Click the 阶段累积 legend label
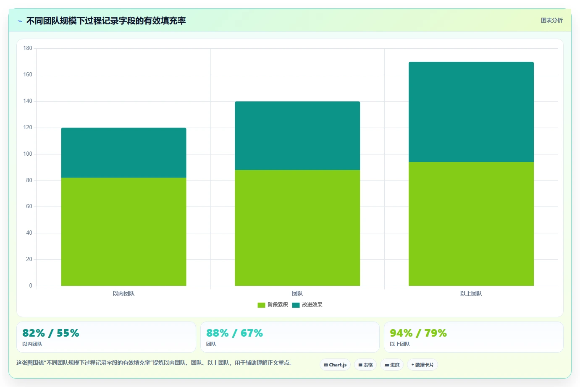580x387 pixels. [x=278, y=305]
